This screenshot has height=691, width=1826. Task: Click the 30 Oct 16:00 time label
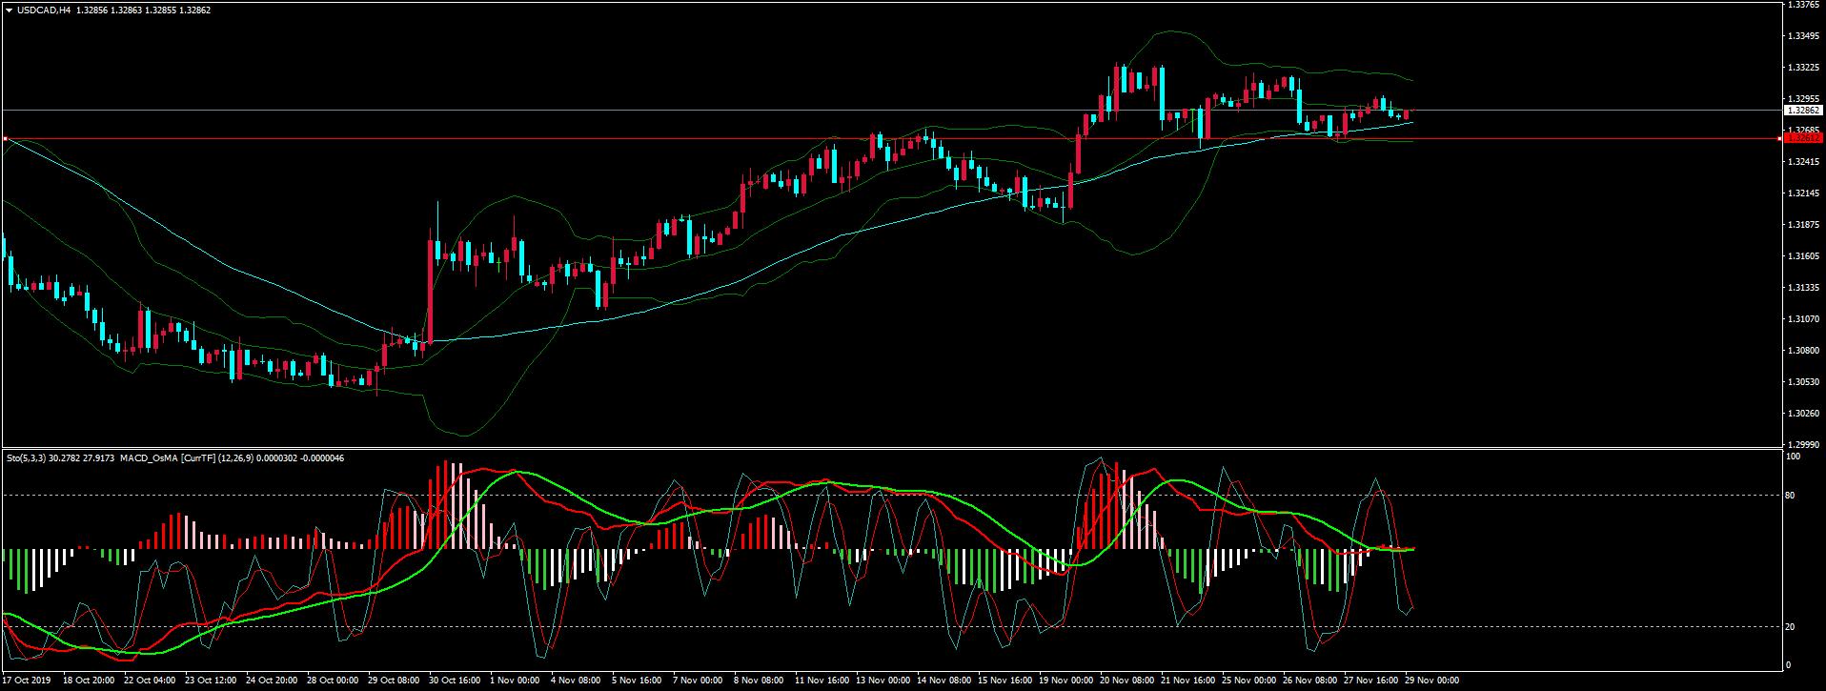pos(456,681)
